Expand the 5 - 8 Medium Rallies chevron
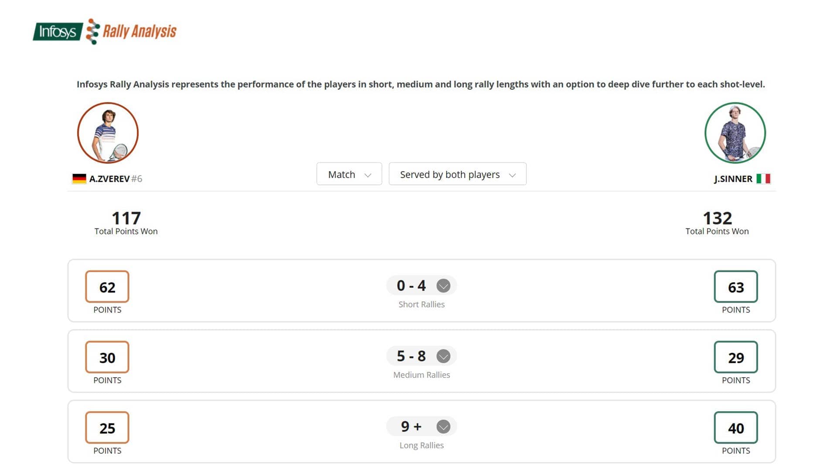The height and width of the screenshot is (471, 837). [443, 356]
